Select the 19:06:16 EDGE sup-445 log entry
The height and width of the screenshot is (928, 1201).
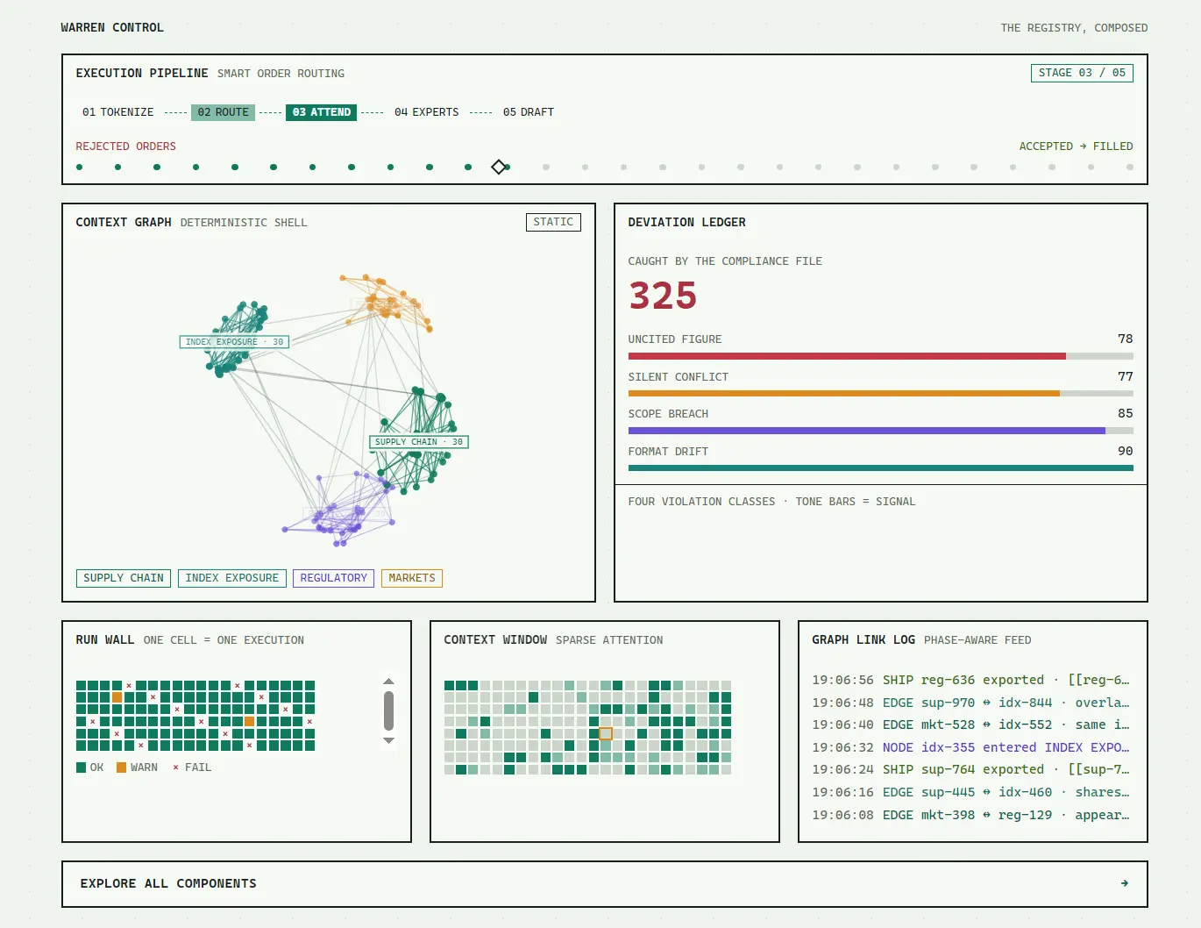click(971, 792)
